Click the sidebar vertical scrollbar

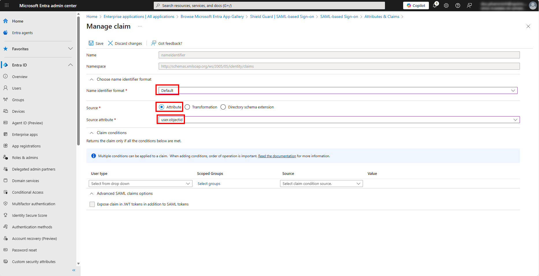pos(78,81)
